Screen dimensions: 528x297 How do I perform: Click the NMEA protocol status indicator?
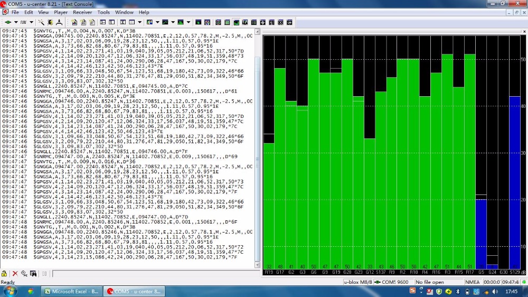click(472, 282)
